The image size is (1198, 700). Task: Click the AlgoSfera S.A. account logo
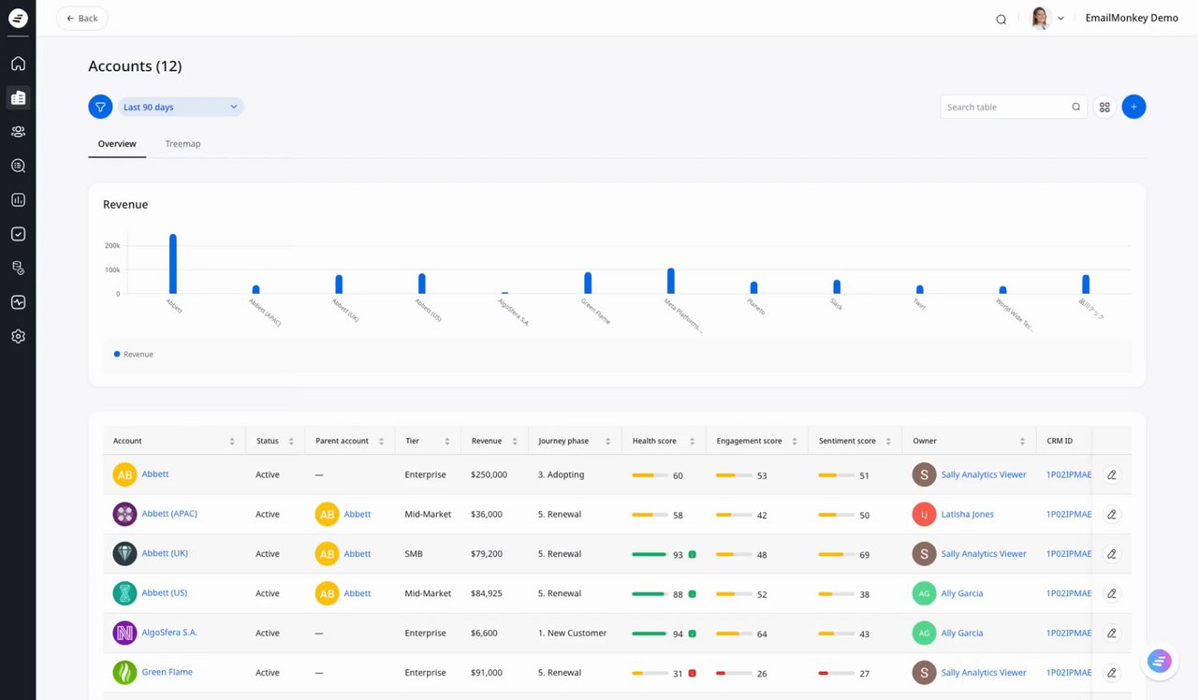point(124,633)
